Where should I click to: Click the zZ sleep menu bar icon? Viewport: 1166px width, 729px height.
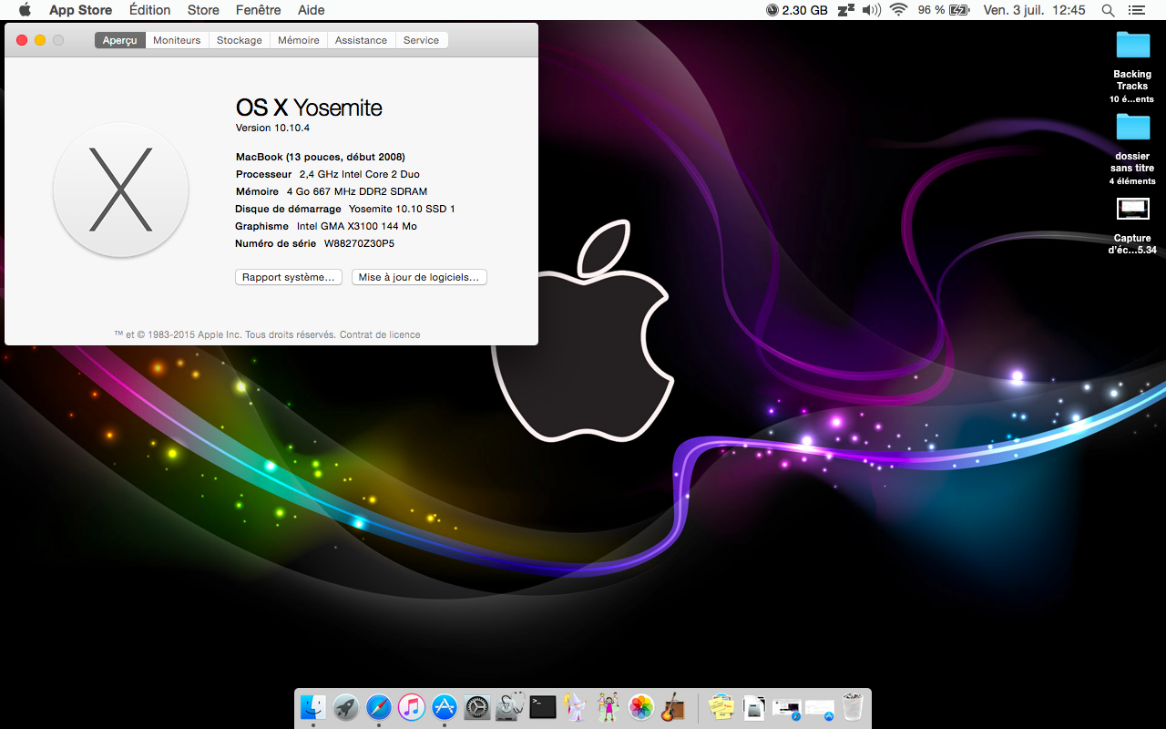click(x=846, y=10)
